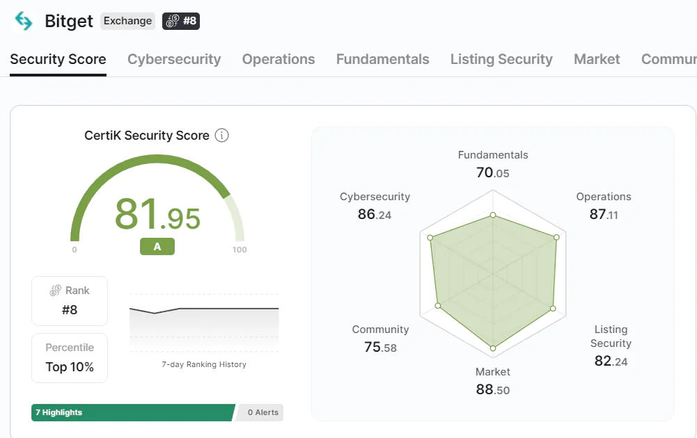Click the Community 75.58 score label
The image size is (697, 438).
coord(380,339)
